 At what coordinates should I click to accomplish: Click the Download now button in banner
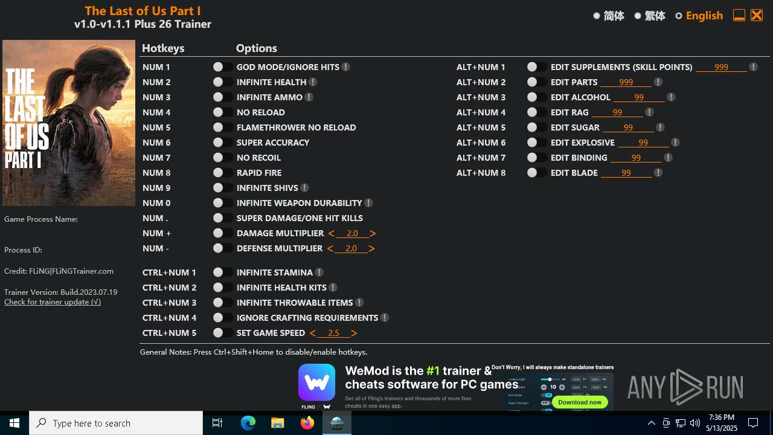tap(580, 402)
